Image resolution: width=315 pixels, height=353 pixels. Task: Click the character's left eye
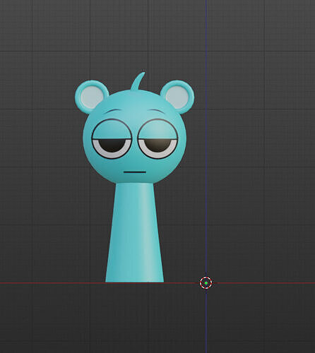click(112, 139)
